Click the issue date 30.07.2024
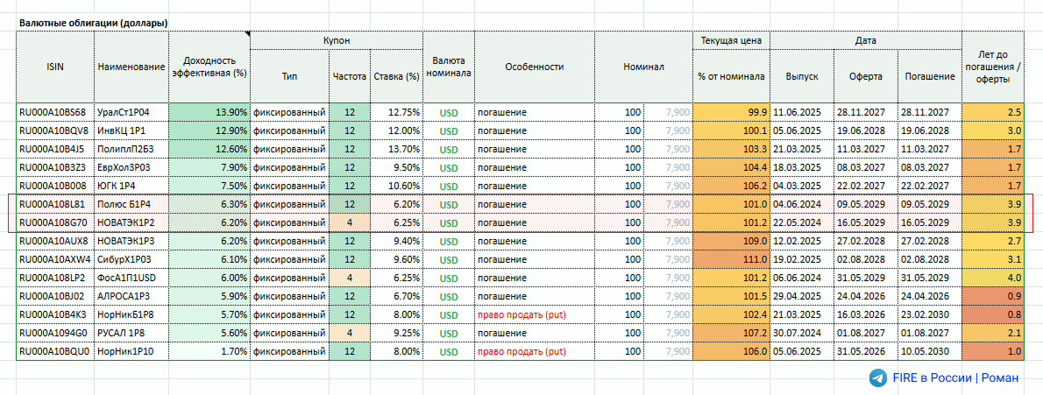 tap(802, 333)
